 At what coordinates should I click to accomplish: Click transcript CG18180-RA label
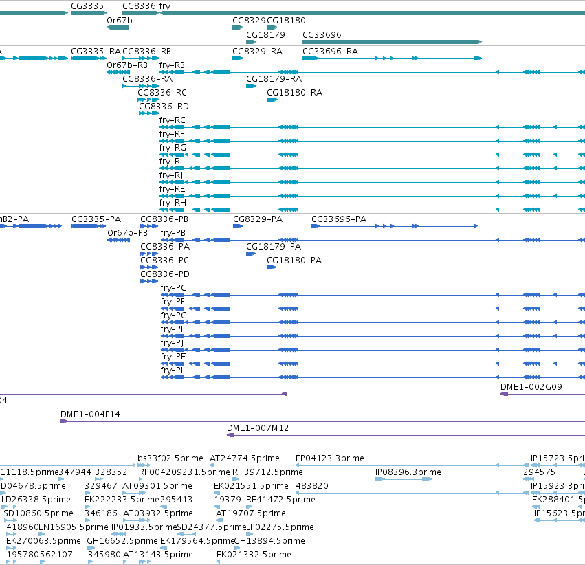tap(294, 93)
